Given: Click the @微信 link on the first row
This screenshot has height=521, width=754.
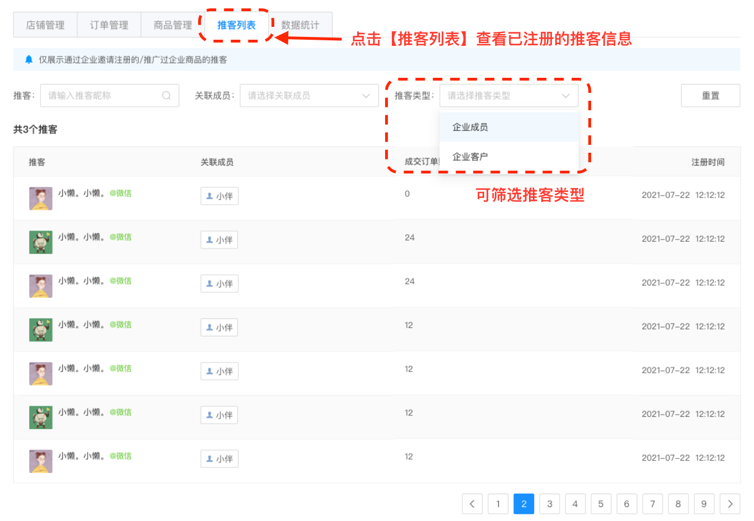Looking at the screenshot, I should pyautogui.click(x=120, y=193).
